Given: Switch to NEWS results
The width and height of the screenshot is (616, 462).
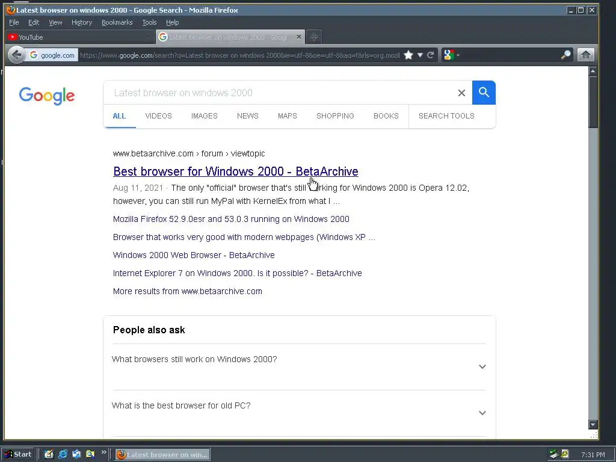Looking at the screenshot, I should 247,116.
